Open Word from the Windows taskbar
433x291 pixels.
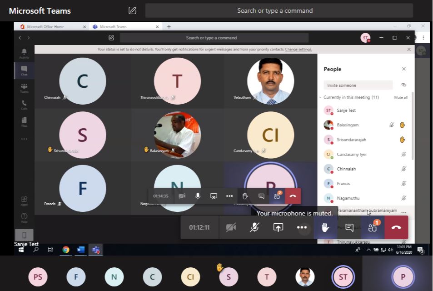click(80, 250)
